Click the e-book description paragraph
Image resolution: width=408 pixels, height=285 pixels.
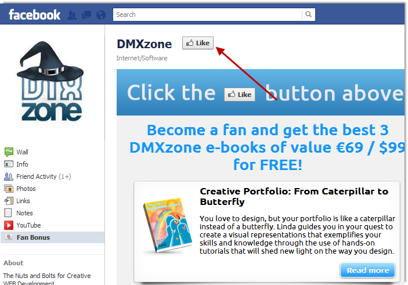297,235
